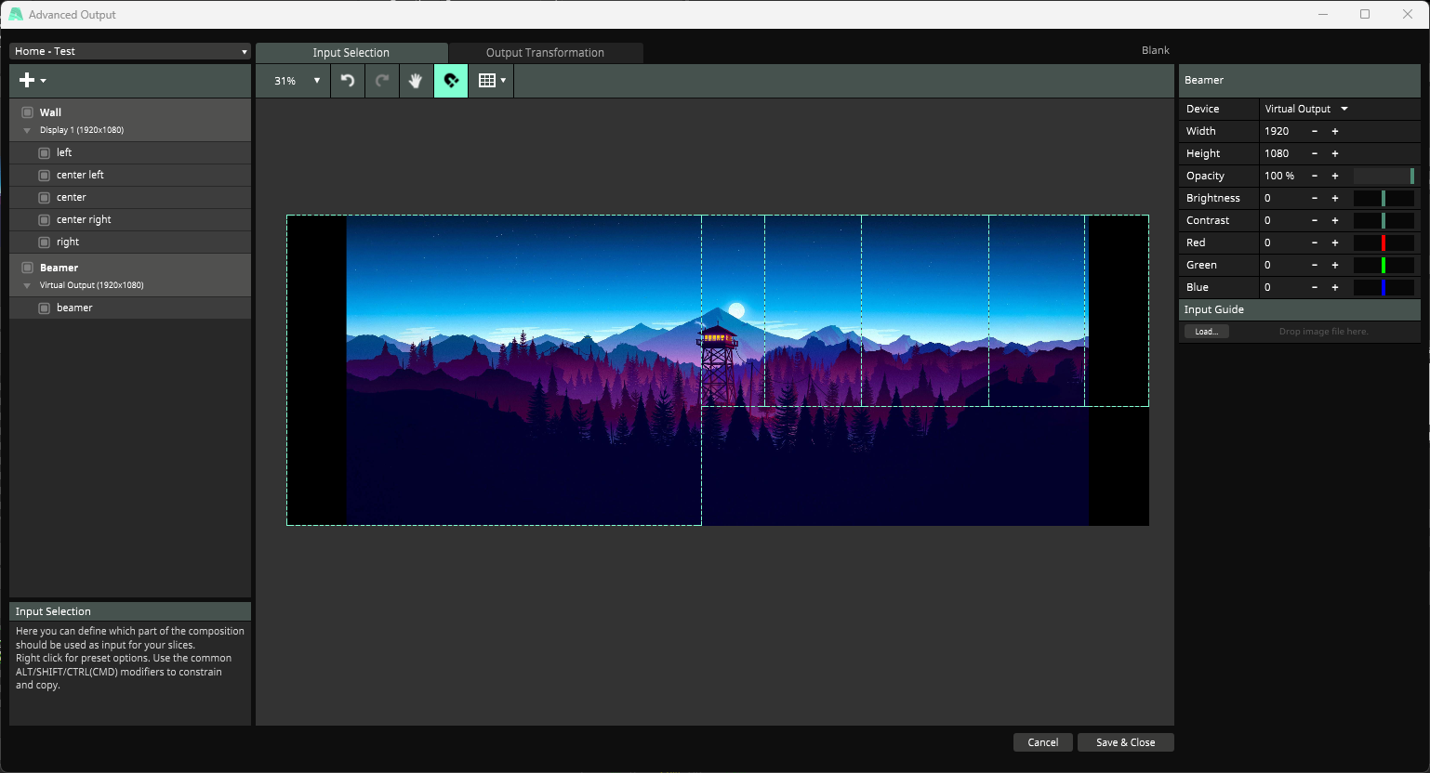
Task: Click the Save & Close button
Action: (x=1125, y=742)
